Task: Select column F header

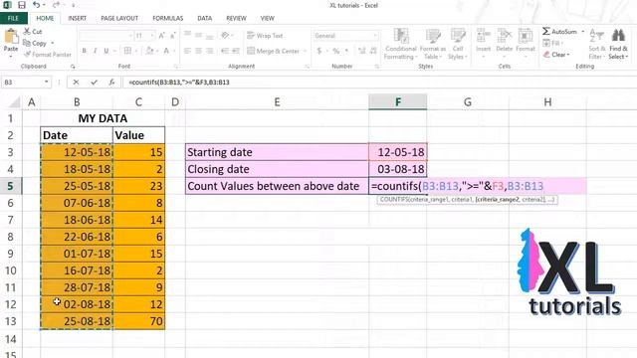Action: point(398,101)
